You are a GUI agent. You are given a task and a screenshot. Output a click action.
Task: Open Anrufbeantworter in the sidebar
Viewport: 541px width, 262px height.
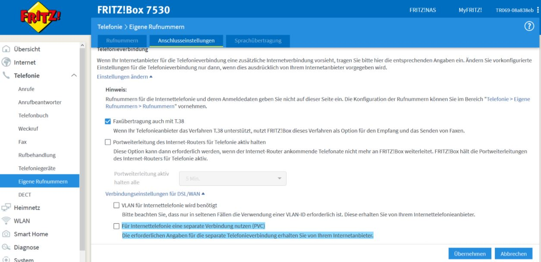pos(40,102)
